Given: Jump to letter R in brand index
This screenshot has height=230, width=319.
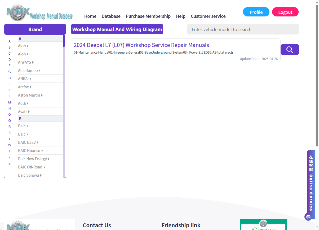Looking at the screenshot, I should [x=10, y=127].
